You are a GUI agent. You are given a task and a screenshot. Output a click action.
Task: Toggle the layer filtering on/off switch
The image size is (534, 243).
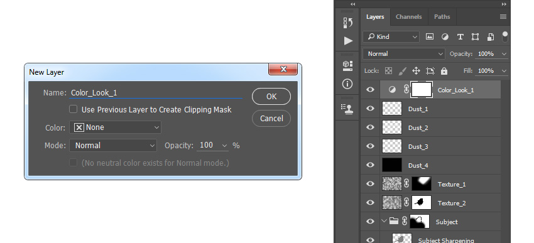505,37
